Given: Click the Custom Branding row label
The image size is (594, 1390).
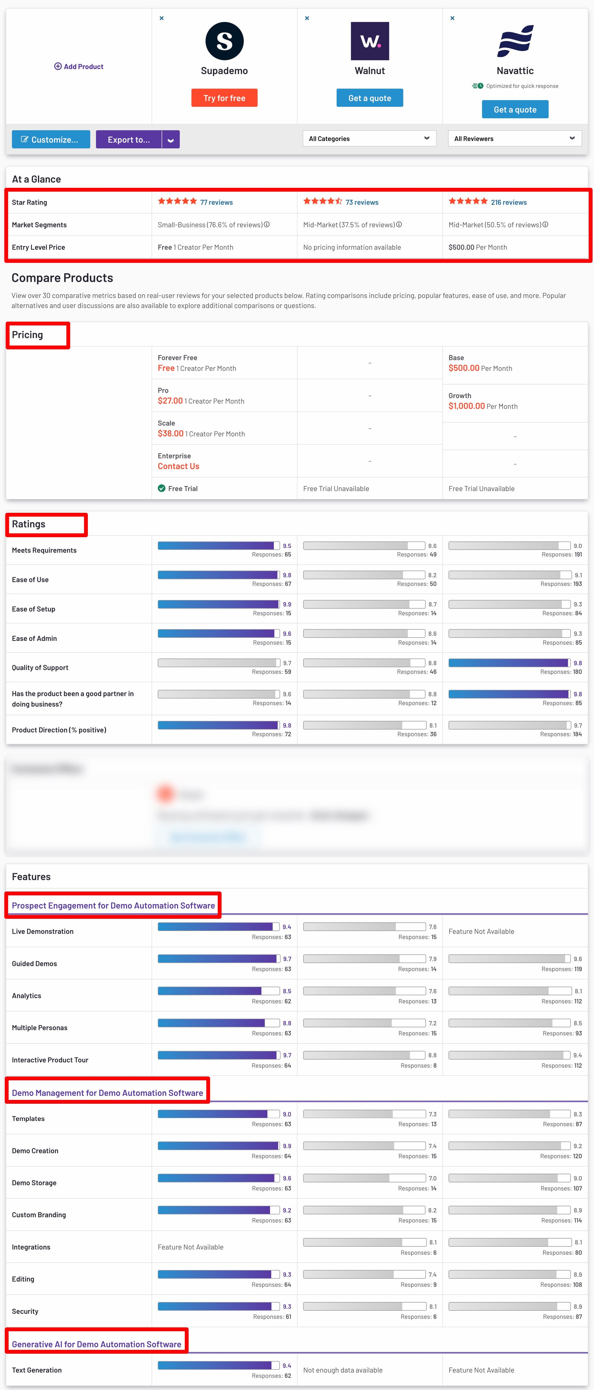Looking at the screenshot, I should (x=39, y=1215).
